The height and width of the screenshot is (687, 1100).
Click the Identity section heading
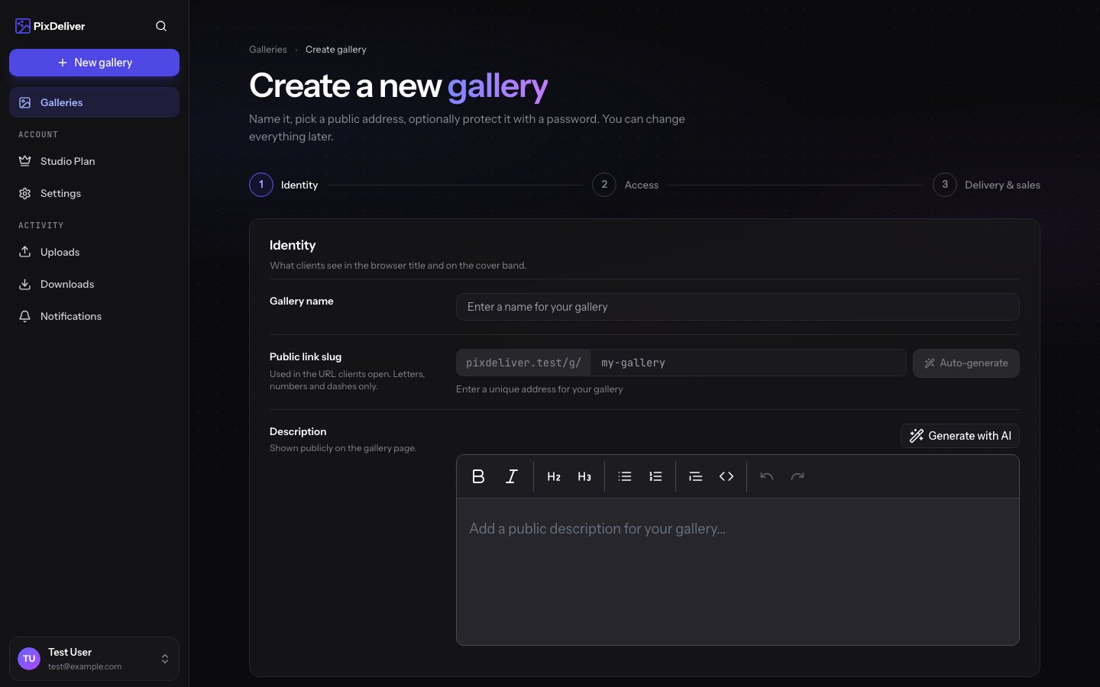click(293, 245)
